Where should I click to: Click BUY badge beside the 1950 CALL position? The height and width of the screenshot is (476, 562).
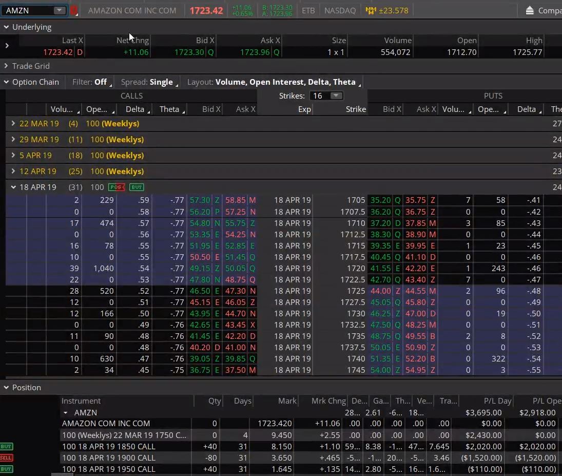coord(7,469)
